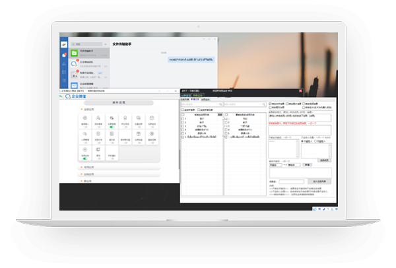Select the 文件传输助手 chat with green folder icon
The width and height of the screenshot is (396, 268).
[x=89, y=53]
